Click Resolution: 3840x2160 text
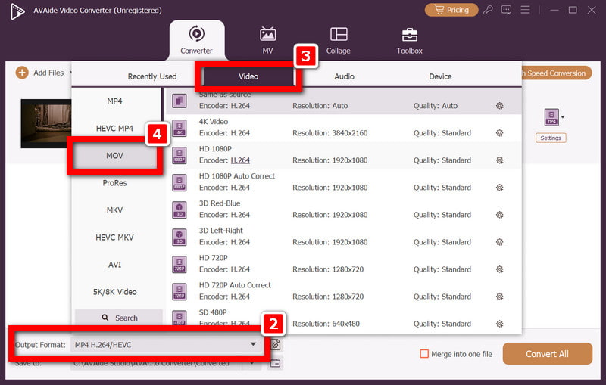Image resolution: width=606 pixels, height=385 pixels. pos(330,133)
